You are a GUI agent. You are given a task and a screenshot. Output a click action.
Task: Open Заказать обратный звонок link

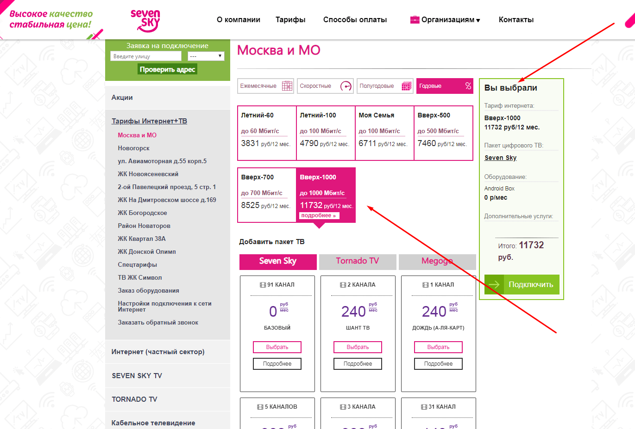pyautogui.click(x=158, y=323)
